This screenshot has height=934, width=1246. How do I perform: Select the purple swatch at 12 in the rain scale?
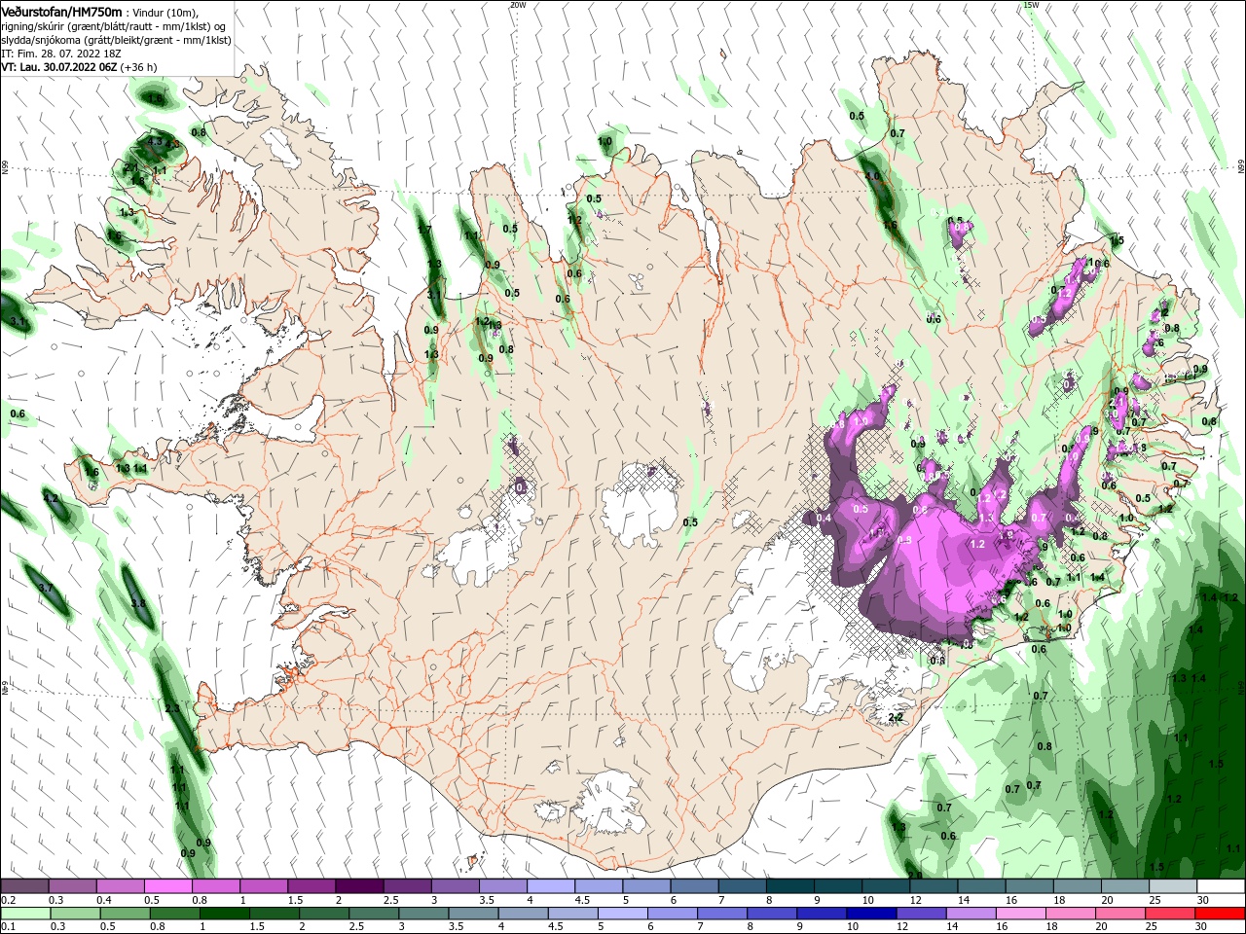(920, 914)
